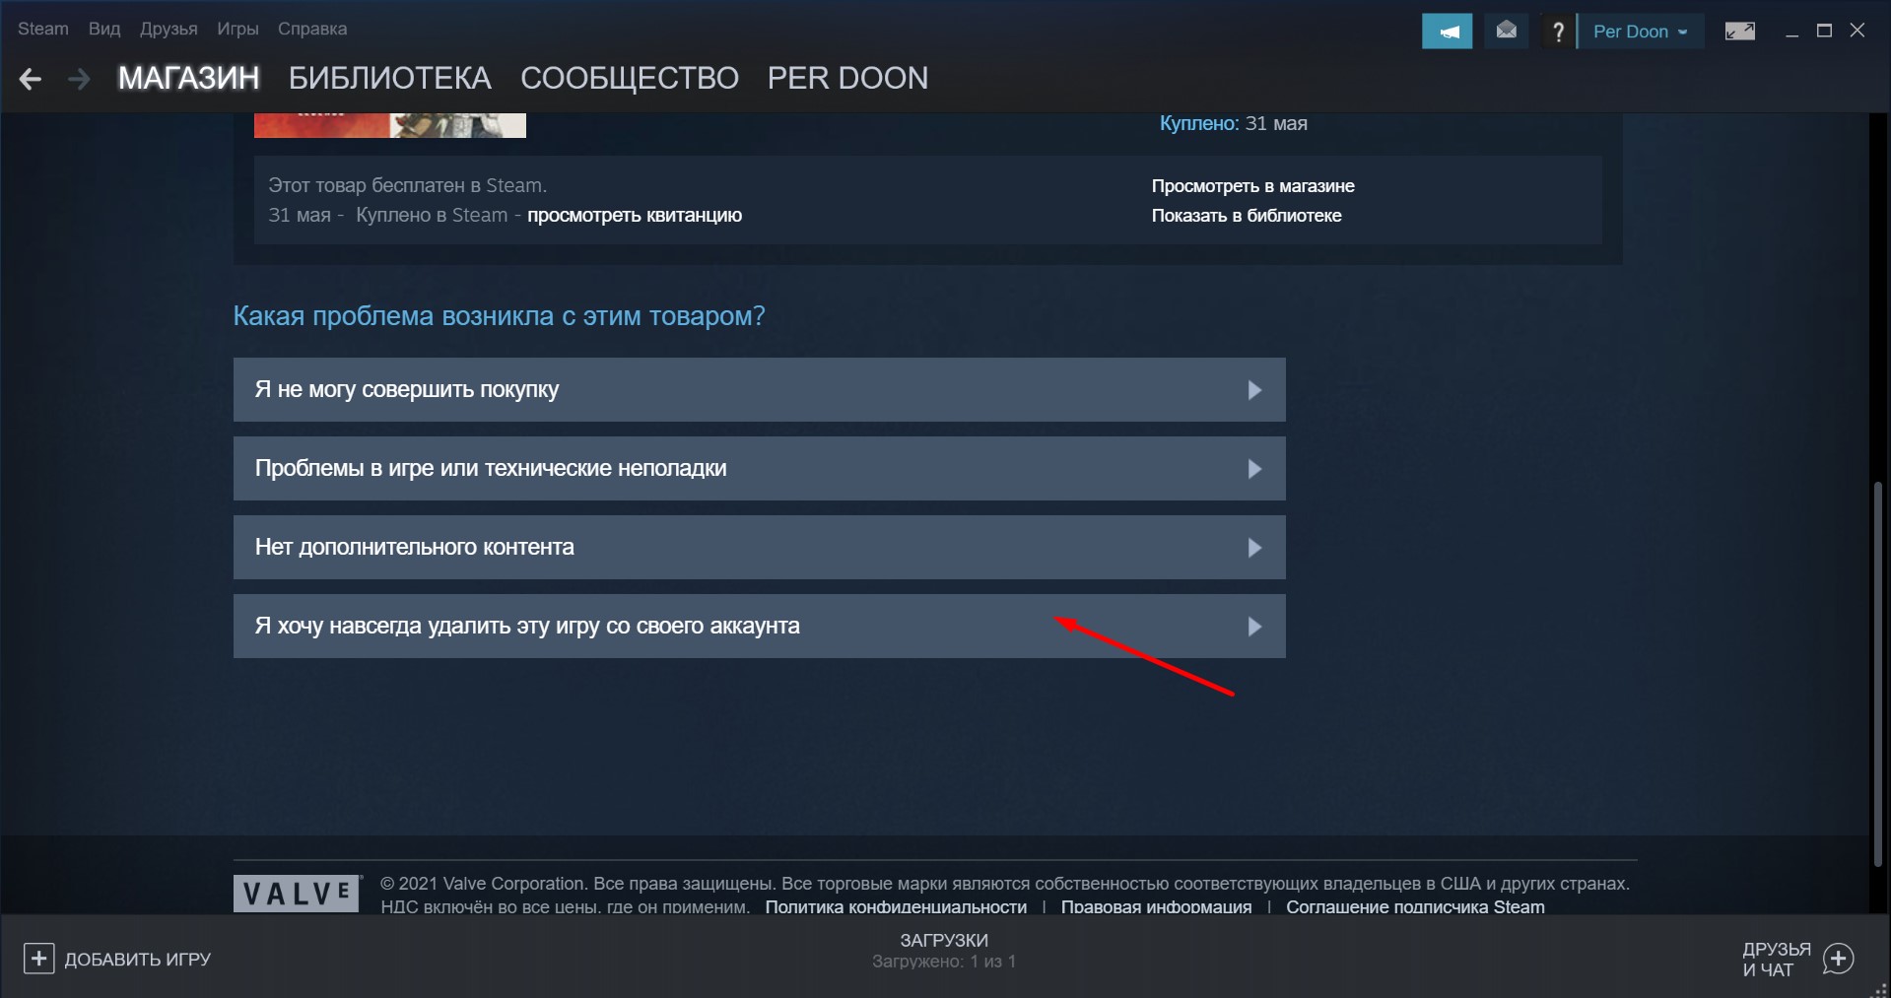
Task: Open ДРУЗЬЯ И ЧАТ label
Action: [x=1777, y=959]
